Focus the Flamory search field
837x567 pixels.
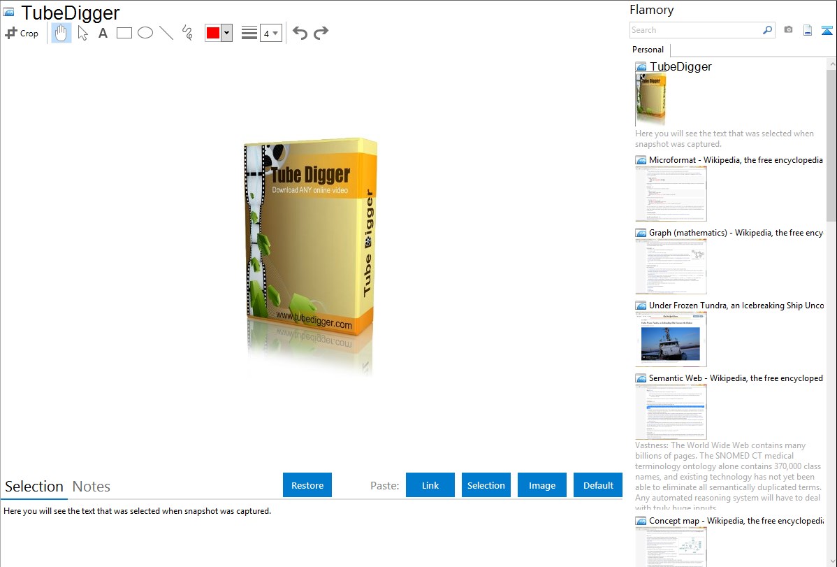point(695,30)
